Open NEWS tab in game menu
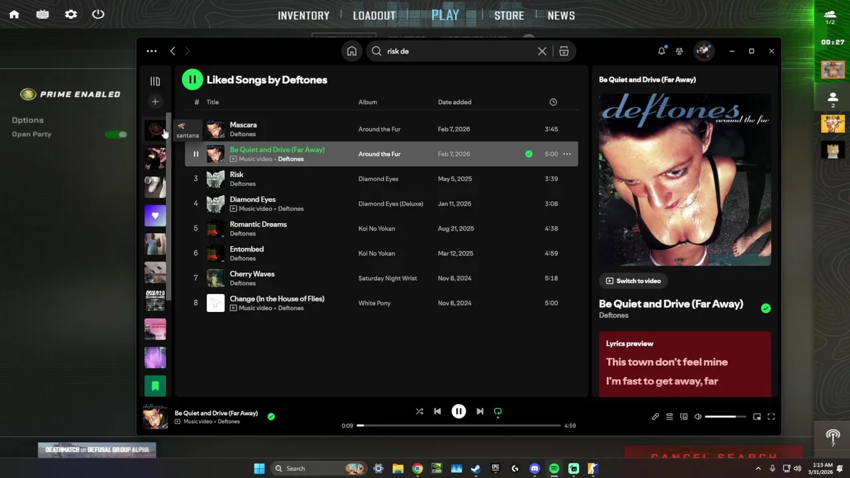This screenshot has height=478, width=850. 561,16
